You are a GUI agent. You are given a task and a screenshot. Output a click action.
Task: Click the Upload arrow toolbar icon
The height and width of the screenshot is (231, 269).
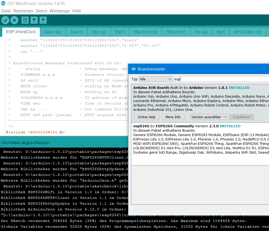click(x=15, y=20)
